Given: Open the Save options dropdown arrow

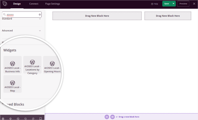Looking at the screenshot, I should [173, 4].
